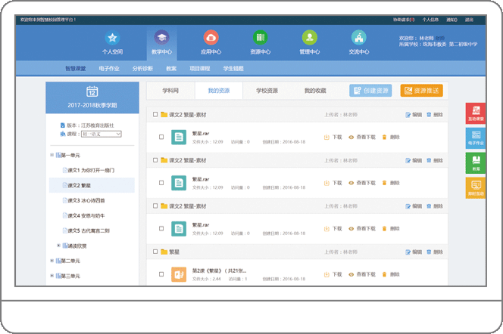Click 删除 trash icon in 第2课《繁星》 row
The image size is (503, 334).
point(384,274)
